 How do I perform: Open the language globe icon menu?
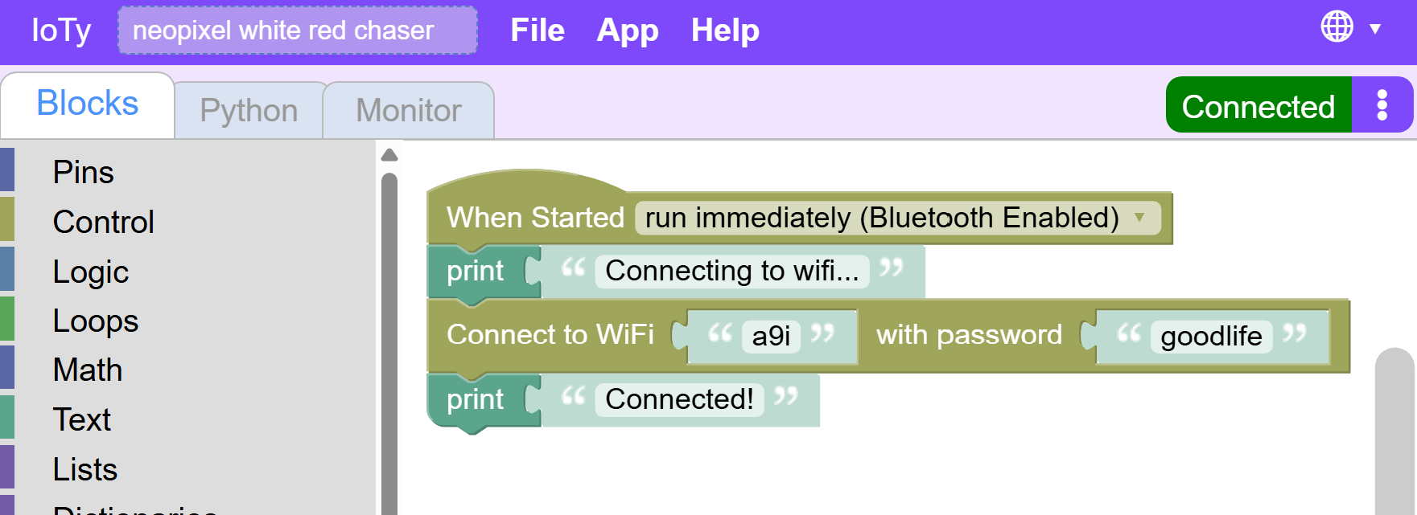point(1337,27)
